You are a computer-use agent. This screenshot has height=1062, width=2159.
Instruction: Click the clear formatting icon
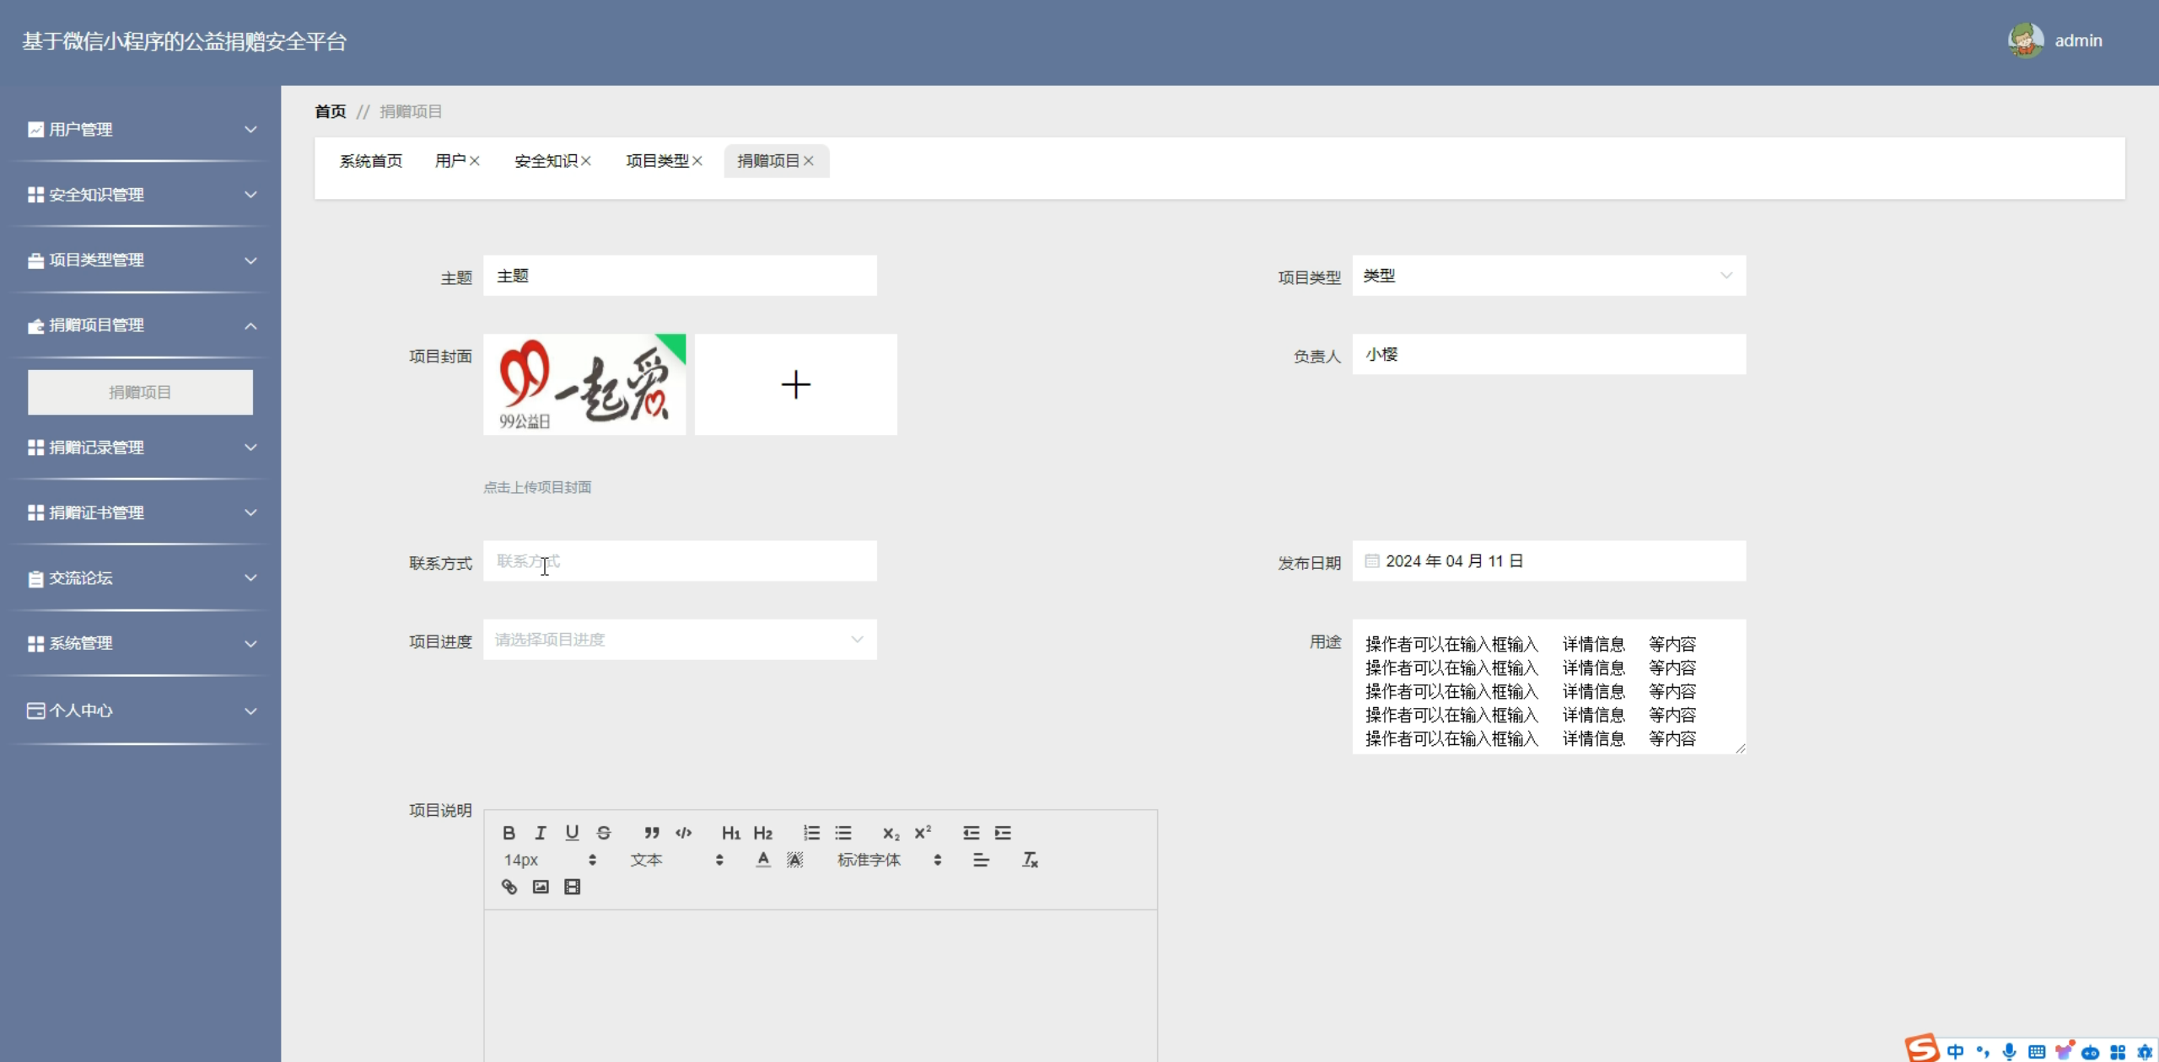point(1030,860)
